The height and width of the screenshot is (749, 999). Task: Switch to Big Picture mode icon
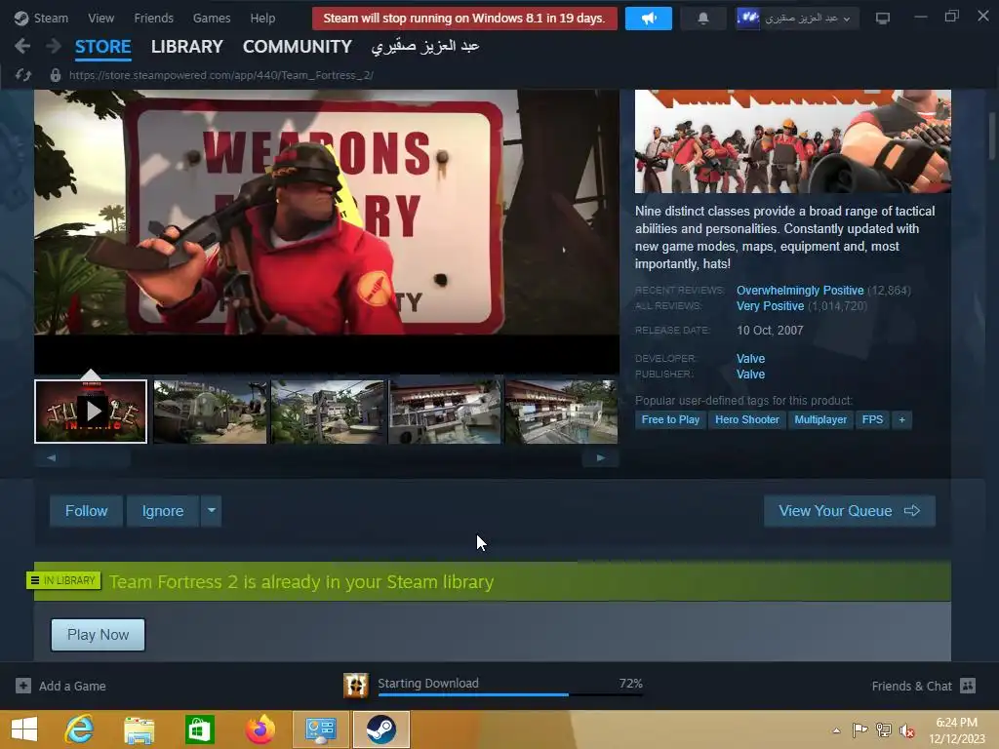[882, 18]
